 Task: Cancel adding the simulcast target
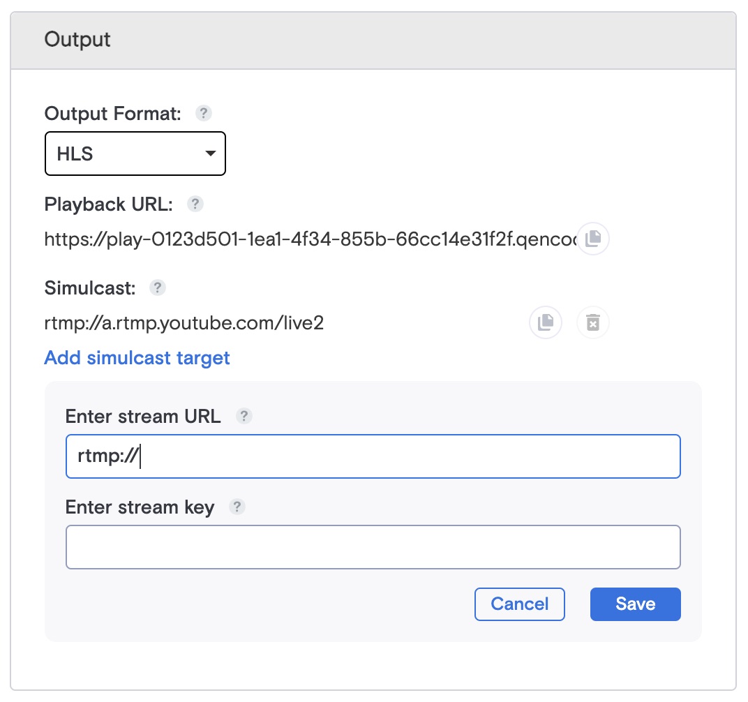coord(519,604)
